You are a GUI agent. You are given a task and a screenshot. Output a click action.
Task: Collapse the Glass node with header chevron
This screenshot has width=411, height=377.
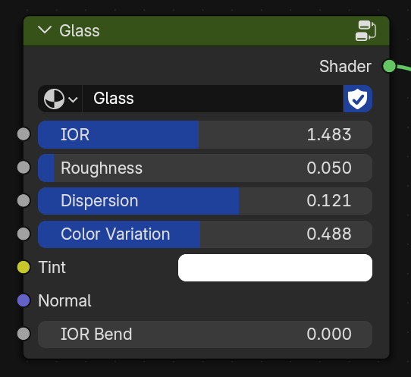[x=45, y=30]
